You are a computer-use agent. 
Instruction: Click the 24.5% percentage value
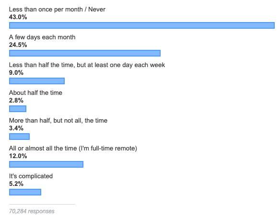click(18, 45)
